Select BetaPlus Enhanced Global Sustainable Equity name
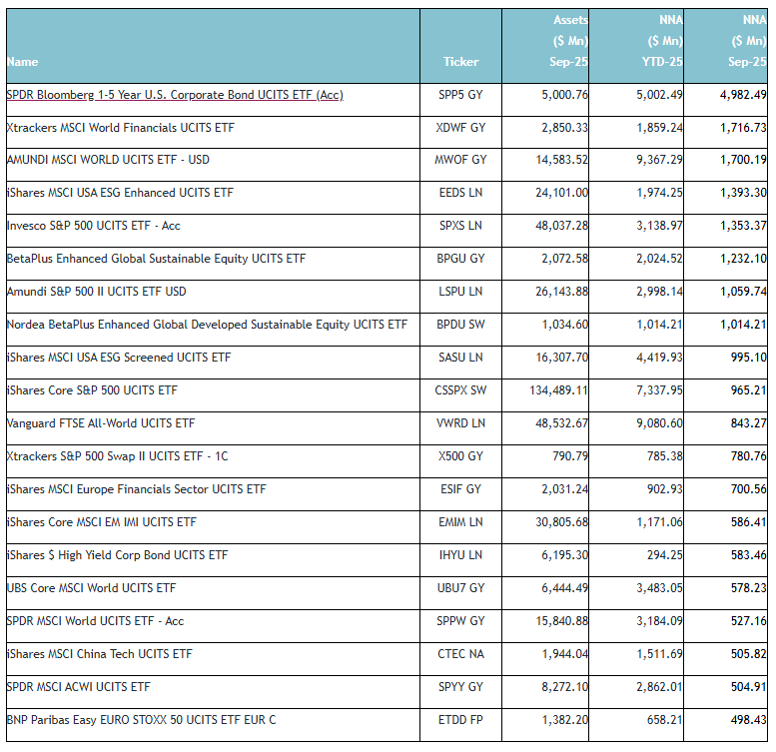Image resolution: width=776 pixels, height=752 pixels. [x=156, y=259]
